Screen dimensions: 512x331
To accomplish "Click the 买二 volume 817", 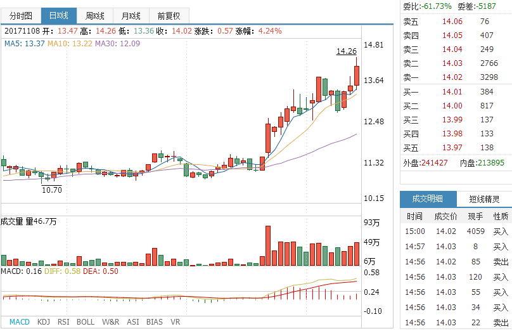I will (487, 106).
